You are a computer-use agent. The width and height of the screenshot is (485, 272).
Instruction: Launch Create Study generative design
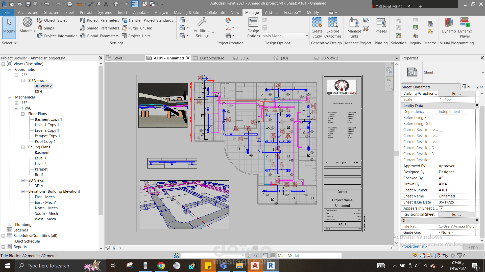pos(317,27)
